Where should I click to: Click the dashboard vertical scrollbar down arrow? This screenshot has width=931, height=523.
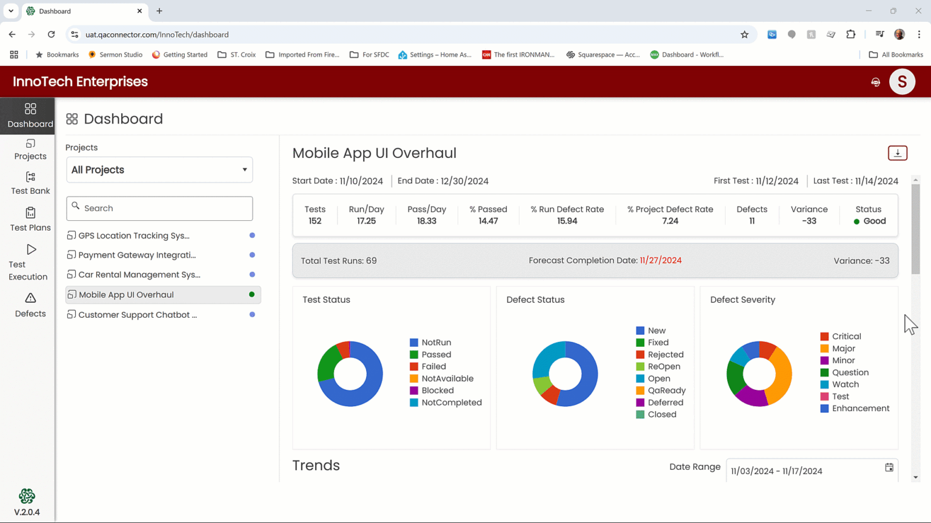tap(915, 478)
